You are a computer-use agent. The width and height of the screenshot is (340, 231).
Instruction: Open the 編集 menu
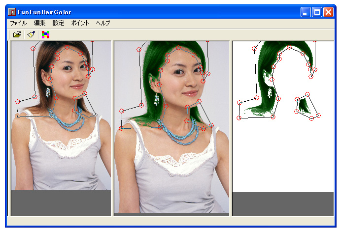pos(40,23)
